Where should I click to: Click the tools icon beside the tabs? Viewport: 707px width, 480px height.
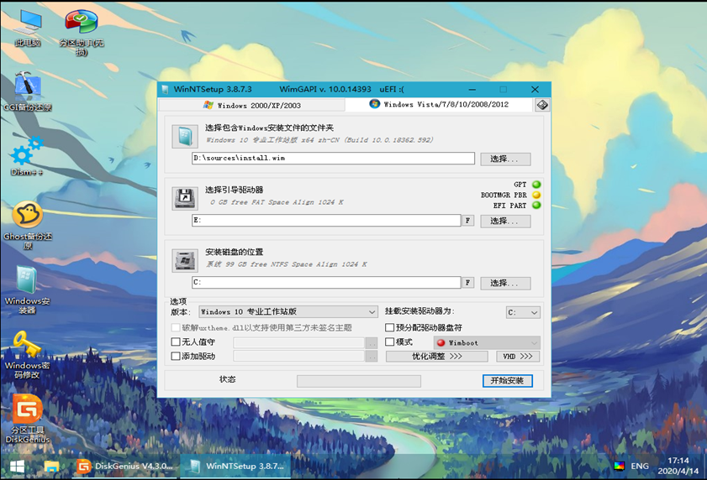pos(542,105)
